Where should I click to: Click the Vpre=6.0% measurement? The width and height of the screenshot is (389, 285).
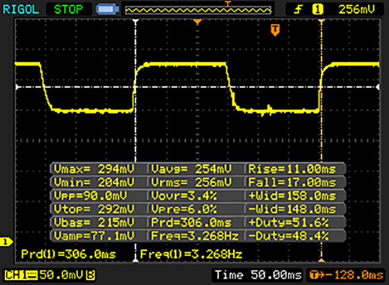[184, 209]
